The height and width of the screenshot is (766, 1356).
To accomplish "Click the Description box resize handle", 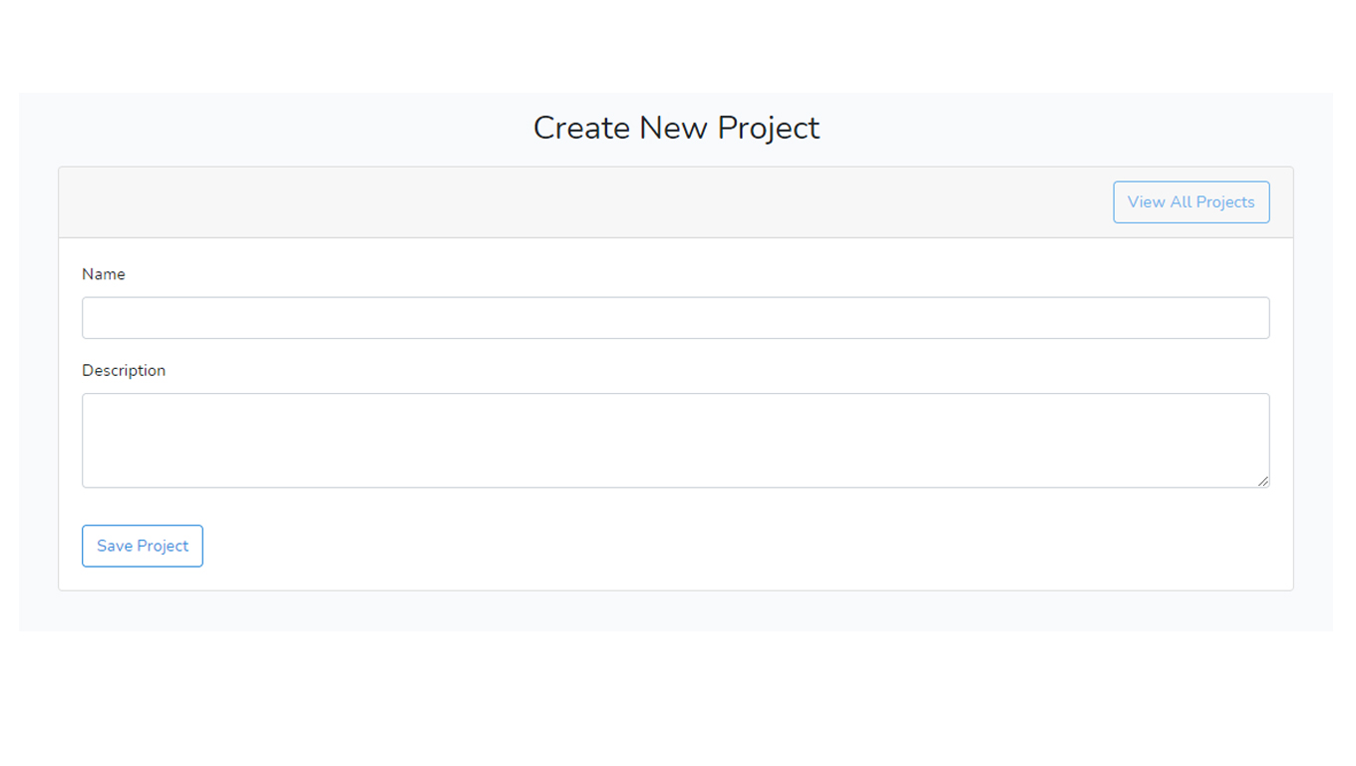I will pyautogui.click(x=1262, y=481).
